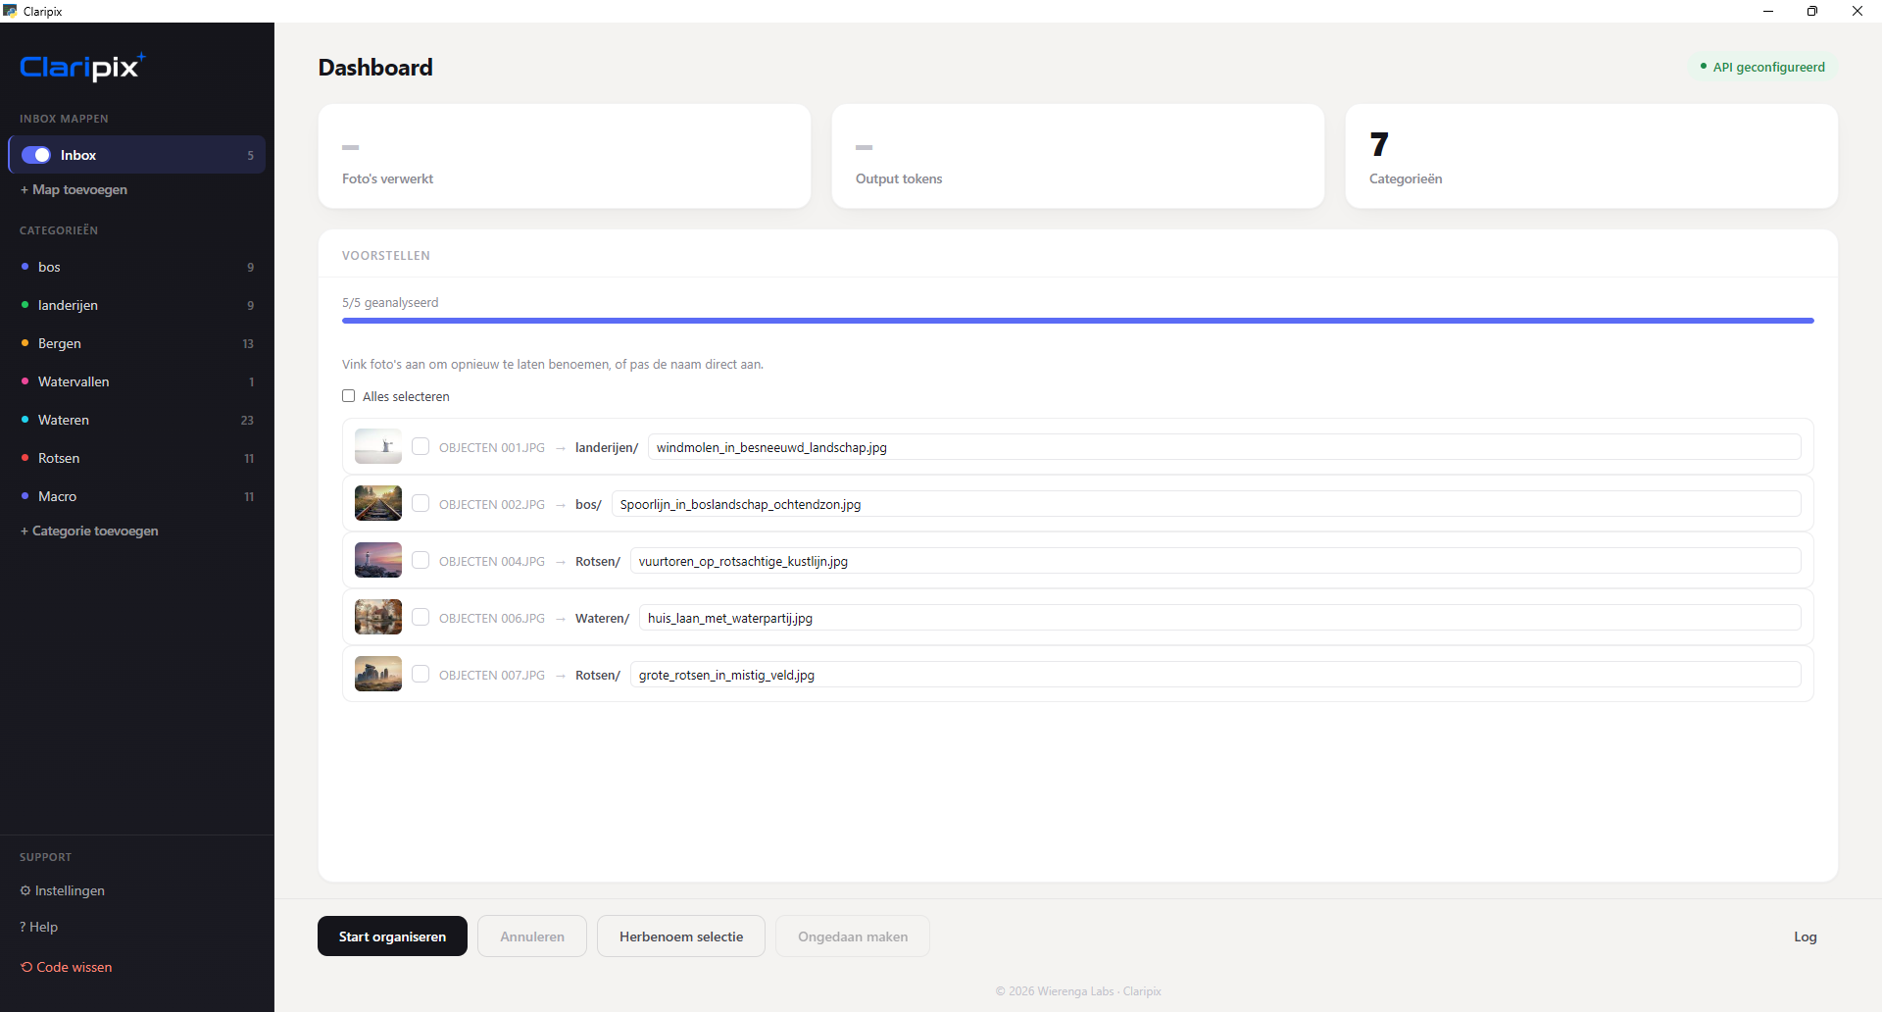1882x1012 pixels.
Task: Click the Ongedaan maken button
Action: (x=853, y=936)
